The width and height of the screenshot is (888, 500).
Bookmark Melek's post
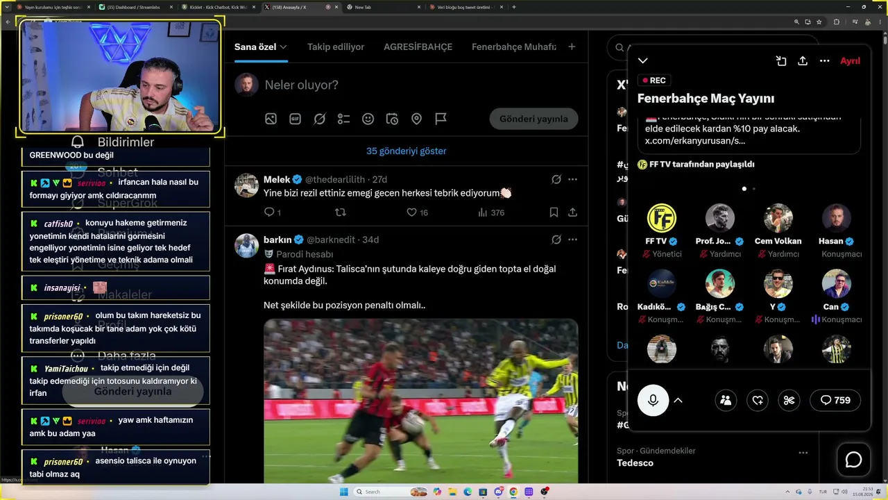click(554, 212)
